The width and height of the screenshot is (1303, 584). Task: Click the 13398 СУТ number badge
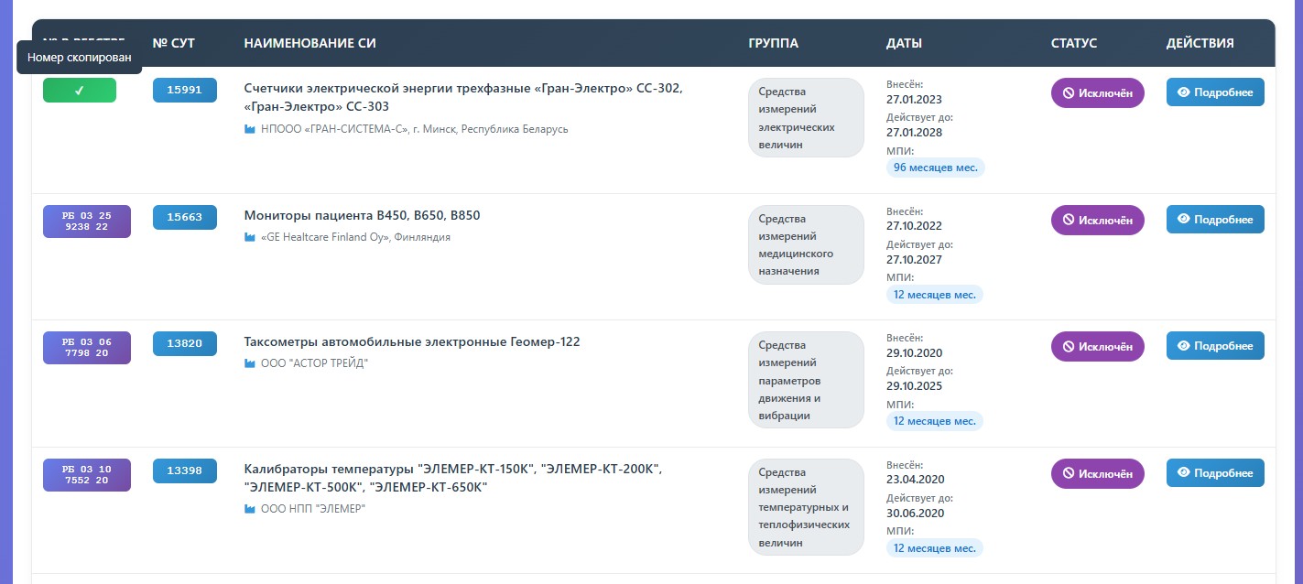[x=185, y=470]
